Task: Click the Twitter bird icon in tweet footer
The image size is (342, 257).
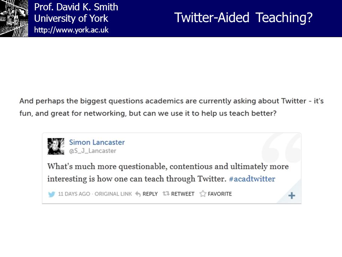Action: (52, 194)
